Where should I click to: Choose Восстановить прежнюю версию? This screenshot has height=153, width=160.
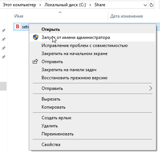tap(92, 78)
